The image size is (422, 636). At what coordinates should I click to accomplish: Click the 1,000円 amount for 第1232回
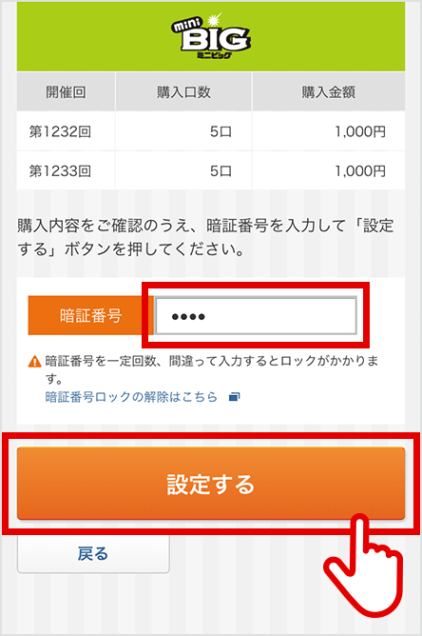coord(360,131)
